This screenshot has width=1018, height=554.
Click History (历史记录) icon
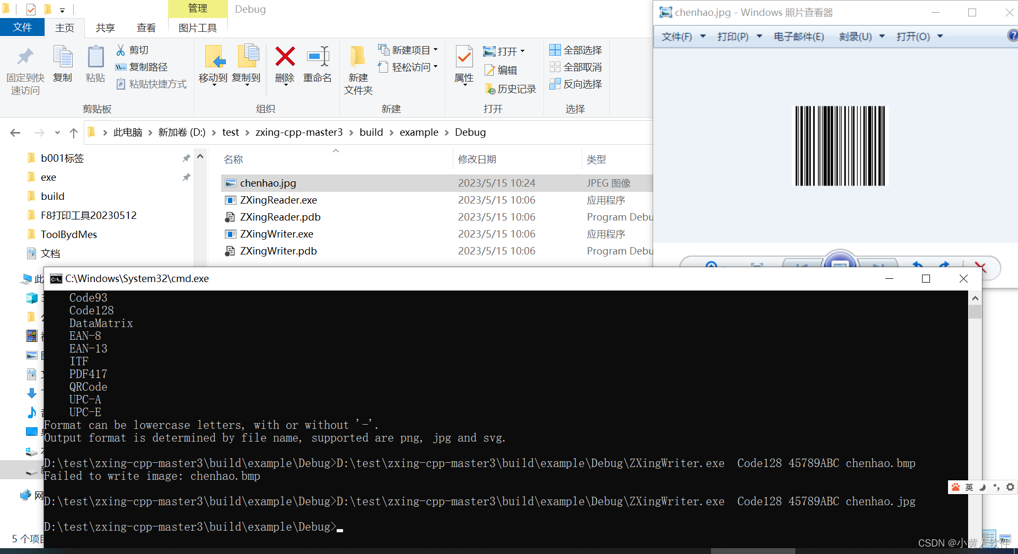click(x=490, y=89)
